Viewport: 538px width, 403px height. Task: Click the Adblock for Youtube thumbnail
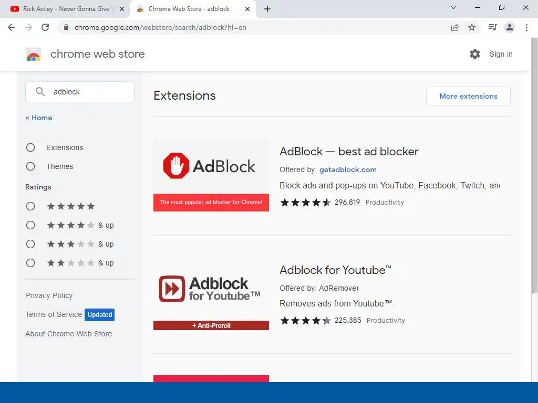tap(211, 294)
